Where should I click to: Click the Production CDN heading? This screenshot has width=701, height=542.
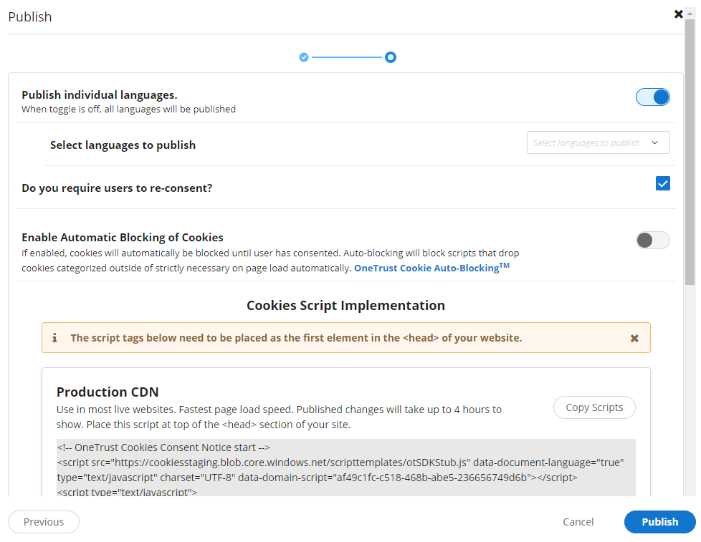108,392
